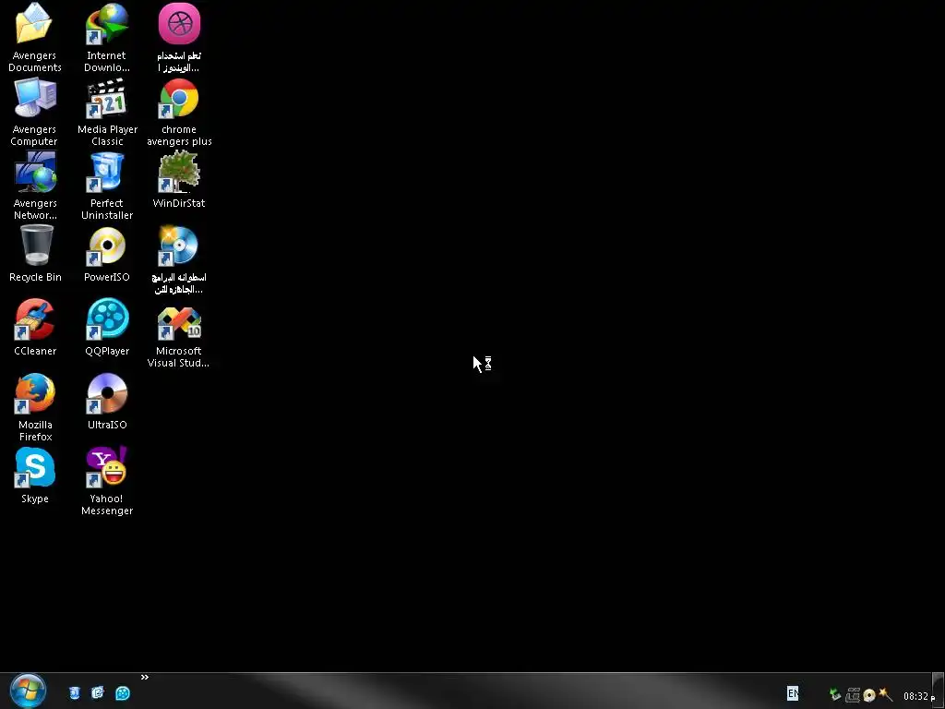Select the WinDirStat tree icon
This screenshot has height=709, width=945.
tap(179, 172)
